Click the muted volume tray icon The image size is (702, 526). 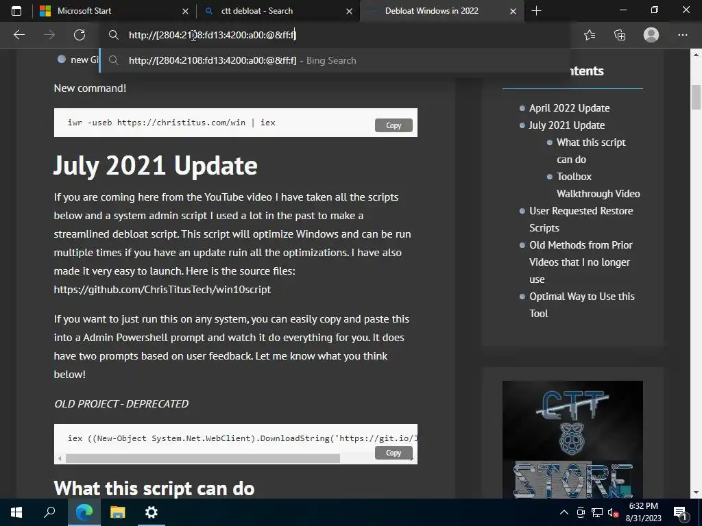614,512
